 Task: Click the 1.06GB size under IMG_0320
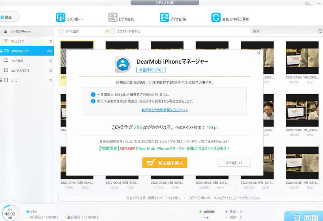[114, 188]
